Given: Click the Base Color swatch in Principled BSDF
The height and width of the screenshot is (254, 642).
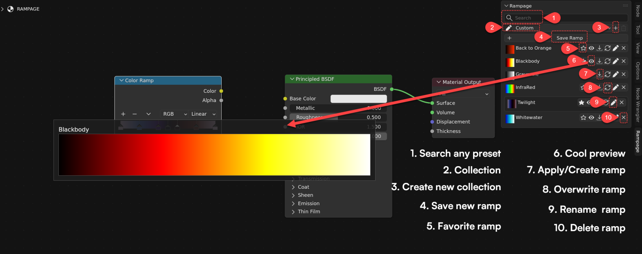Looking at the screenshot, I should 358,99.
